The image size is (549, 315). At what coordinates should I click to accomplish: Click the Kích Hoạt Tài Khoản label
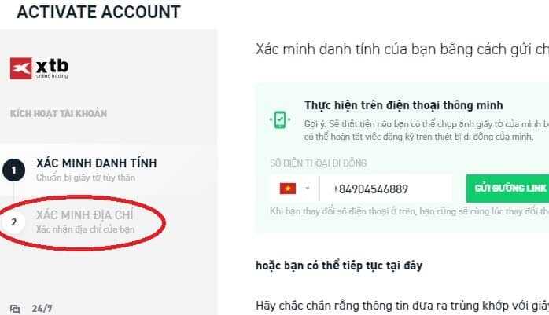tap(58, 114)
